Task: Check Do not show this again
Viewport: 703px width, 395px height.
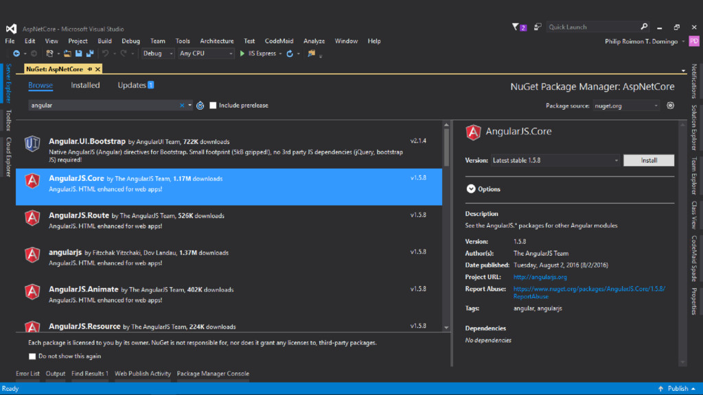Action: click(x=32, y=357)
